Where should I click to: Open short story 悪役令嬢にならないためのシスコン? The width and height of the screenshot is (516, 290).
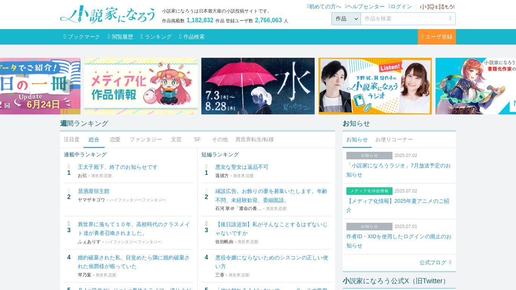(272, 262)
